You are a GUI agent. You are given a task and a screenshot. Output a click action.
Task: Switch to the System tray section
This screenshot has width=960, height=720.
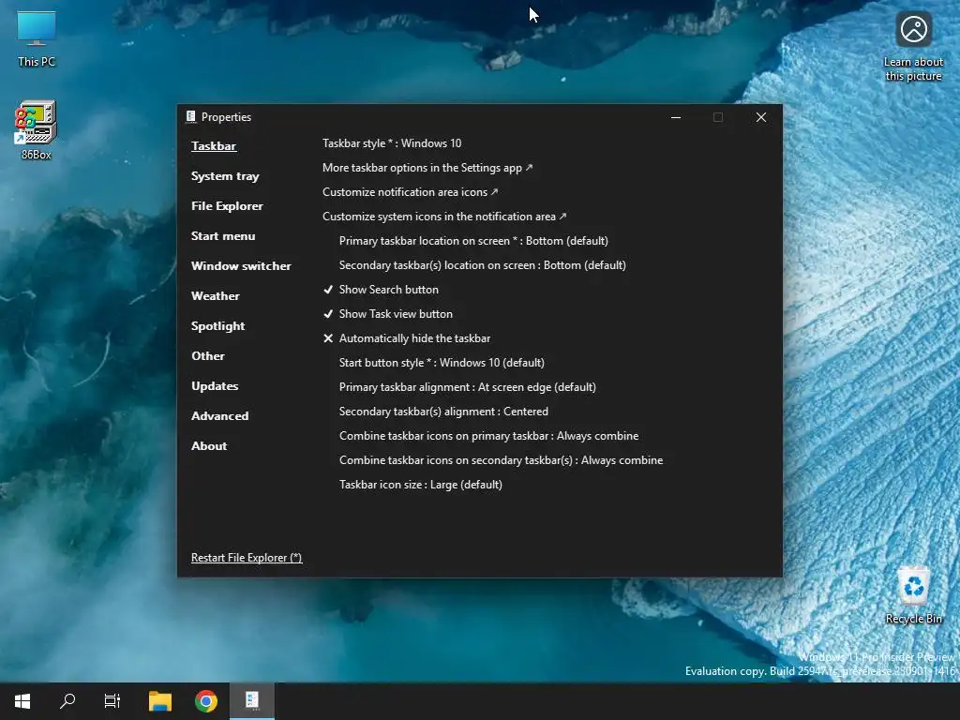pyautogui.click(x=225, y=176)
